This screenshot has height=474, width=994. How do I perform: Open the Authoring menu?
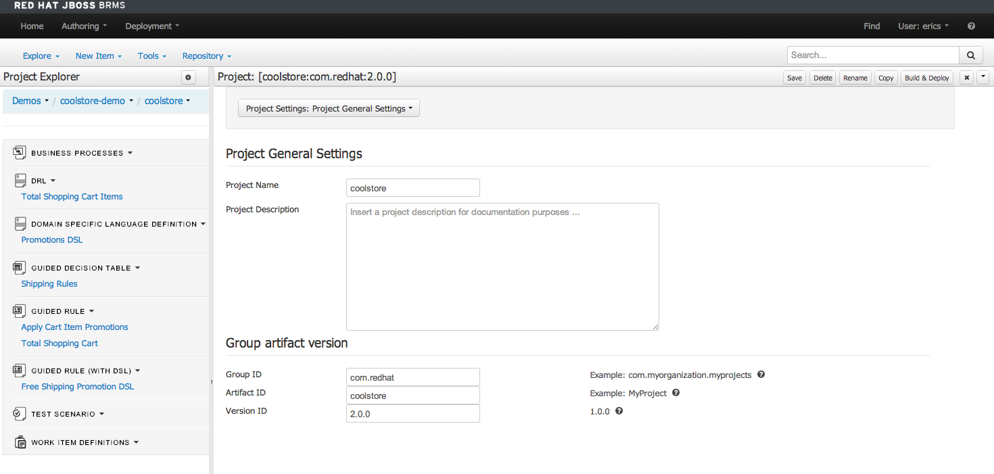click(x=85, y=26)
